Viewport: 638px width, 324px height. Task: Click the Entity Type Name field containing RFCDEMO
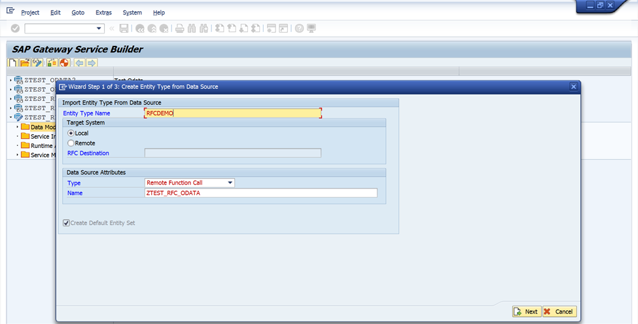coord(233,113)
